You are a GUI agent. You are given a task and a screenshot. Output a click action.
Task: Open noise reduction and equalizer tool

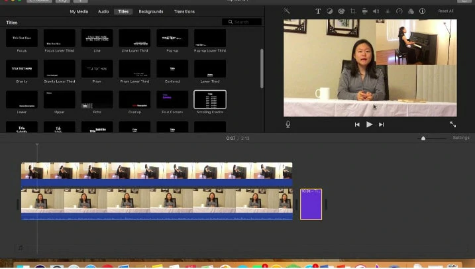(x=388, y=11)
